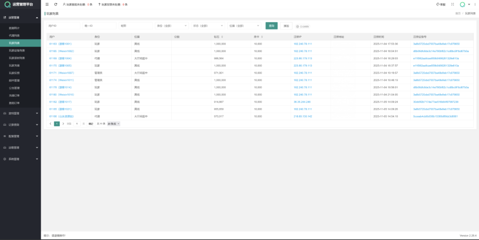Screen dimensions: 479x240
Task: Click the green user avatar icon
Action: click(x=462, y=4)
